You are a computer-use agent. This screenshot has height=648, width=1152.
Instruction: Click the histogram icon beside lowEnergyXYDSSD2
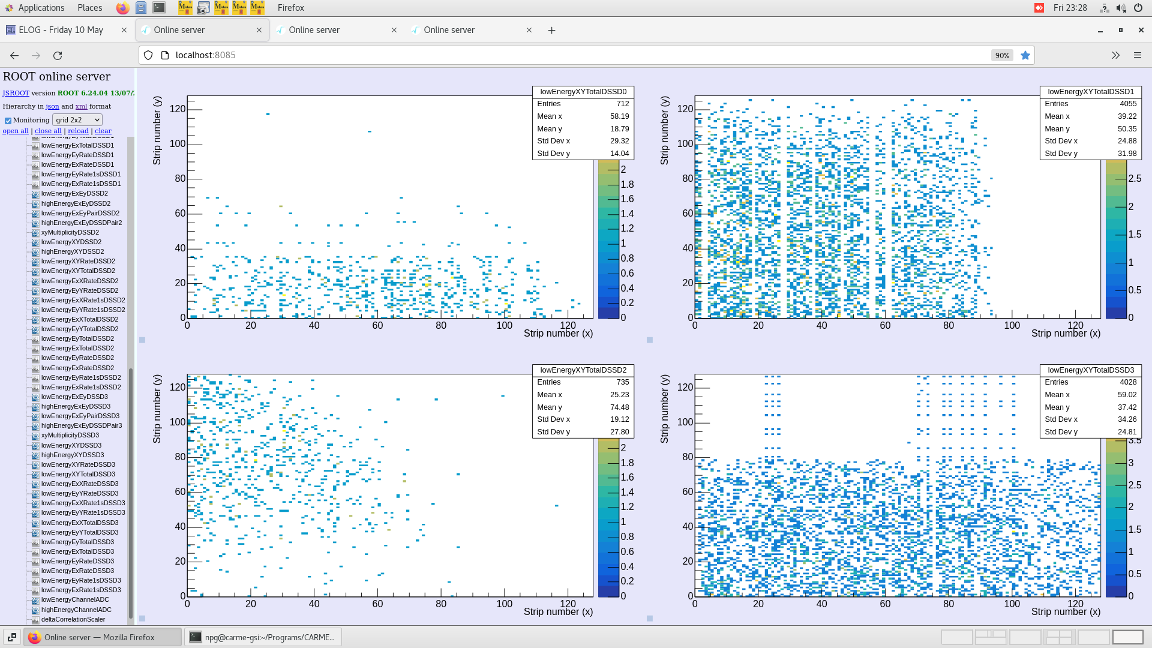(x=36, y=242)
